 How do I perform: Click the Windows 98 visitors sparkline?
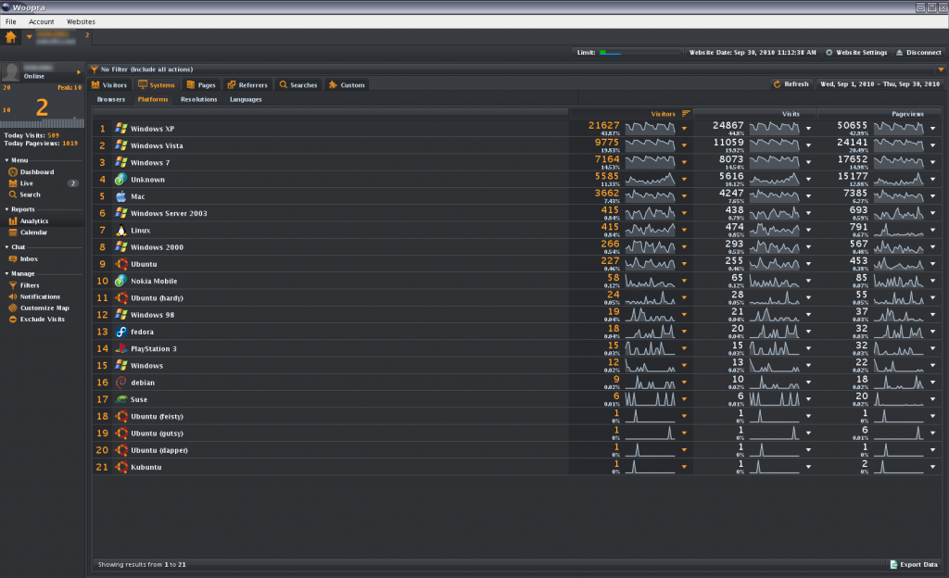click(x=650, y=314)
